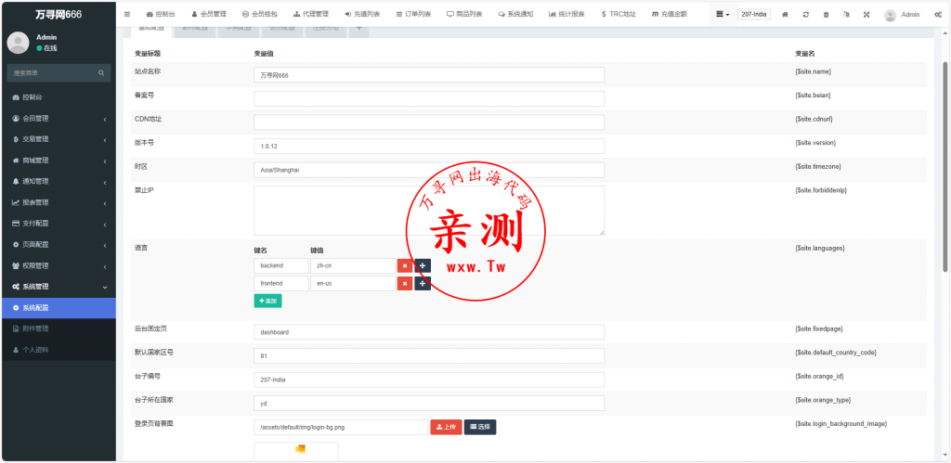This screenshot has width=951, height=463.
Task: Click the login background image path field
Action: [341, 427]
